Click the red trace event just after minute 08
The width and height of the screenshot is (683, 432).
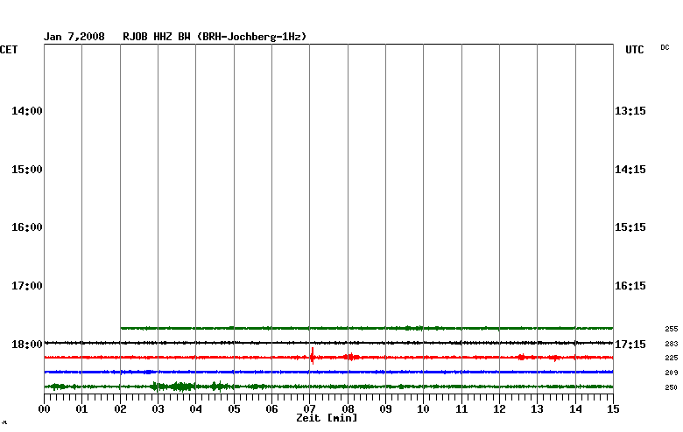[351, 357]
